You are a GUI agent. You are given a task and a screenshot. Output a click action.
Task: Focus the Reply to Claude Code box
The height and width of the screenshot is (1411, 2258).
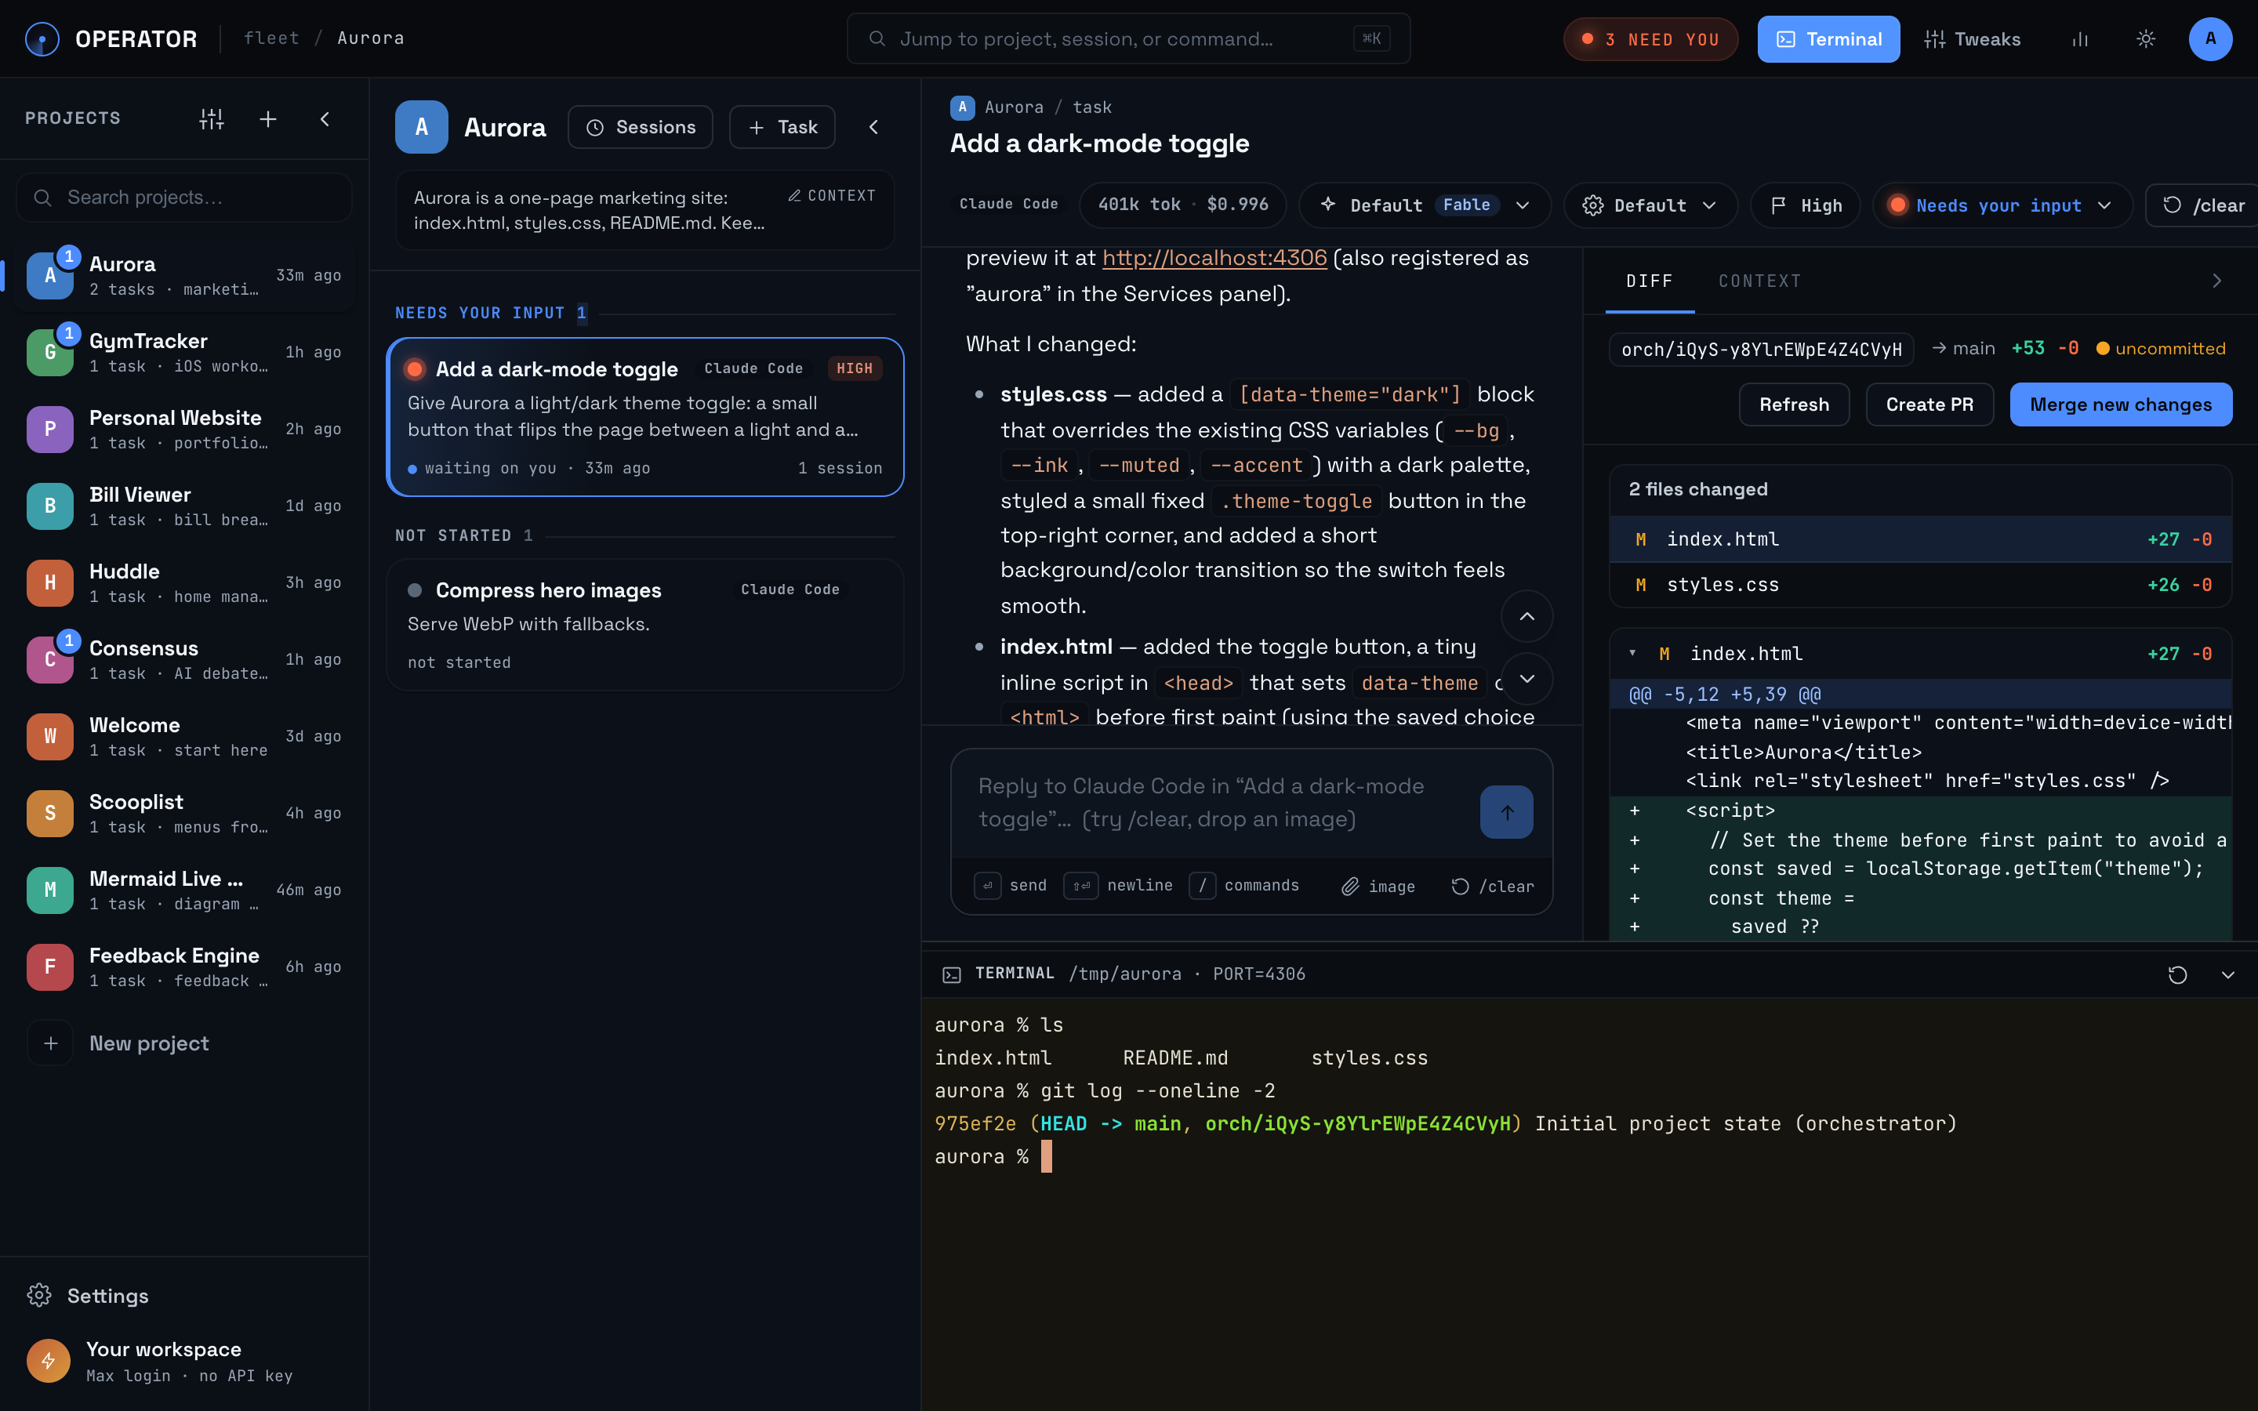point(1213,803)
